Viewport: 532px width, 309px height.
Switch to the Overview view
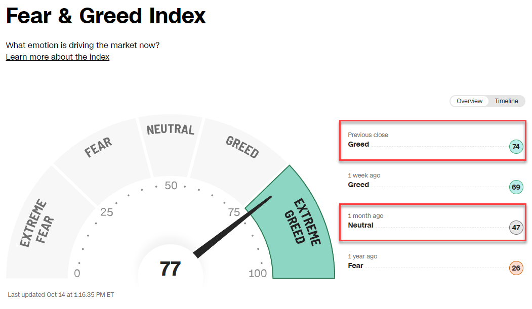pos(469,101)
